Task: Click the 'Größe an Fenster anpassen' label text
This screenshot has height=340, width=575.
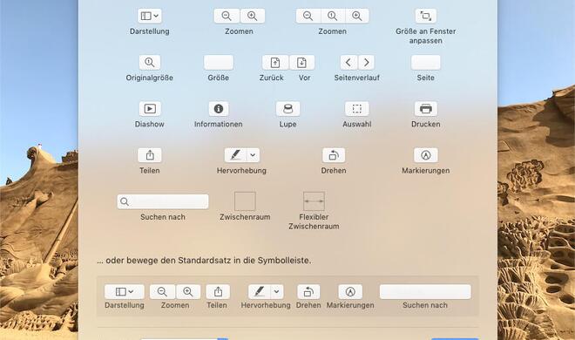Action: pos(426,36)
